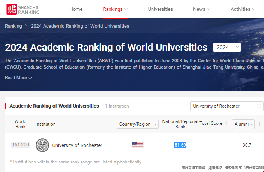
Task: Click the Ranking breadcrumb link
Action: click(13, 26)
